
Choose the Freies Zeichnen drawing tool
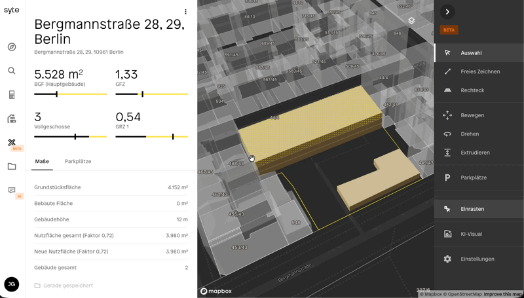[x=479, y=72]
